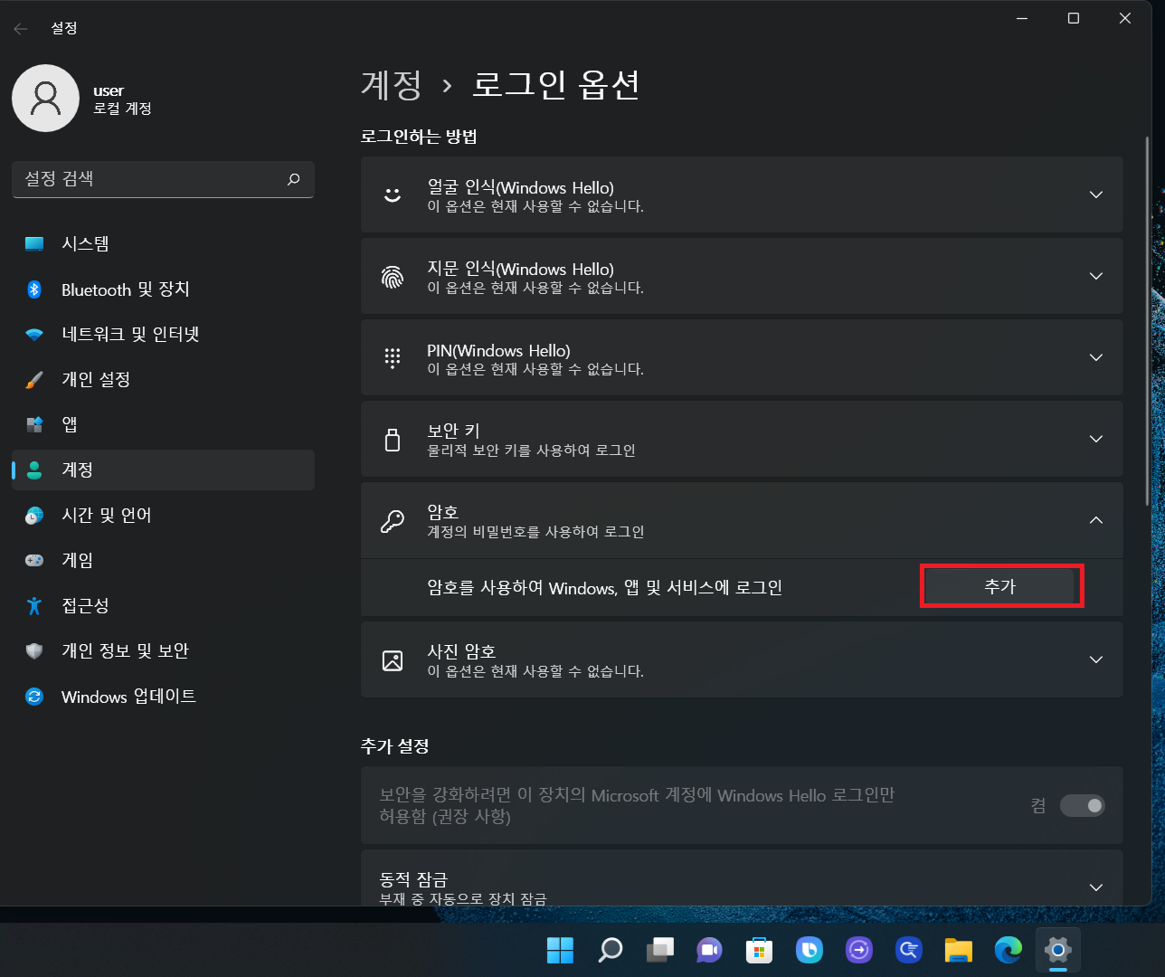Expand PIN(Windows Hello) chevron
The width and height of the screenshot is (1165, 977).
coord(1096,358)
